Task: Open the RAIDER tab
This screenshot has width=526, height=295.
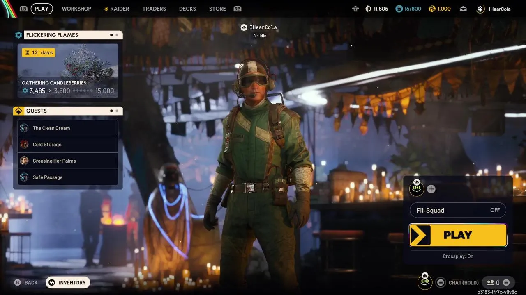Action: click(117, 9)
